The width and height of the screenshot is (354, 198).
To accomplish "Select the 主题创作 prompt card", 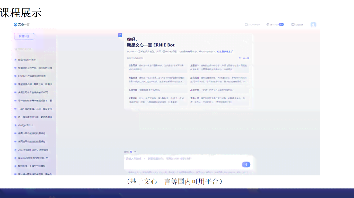I will point(219,68).
